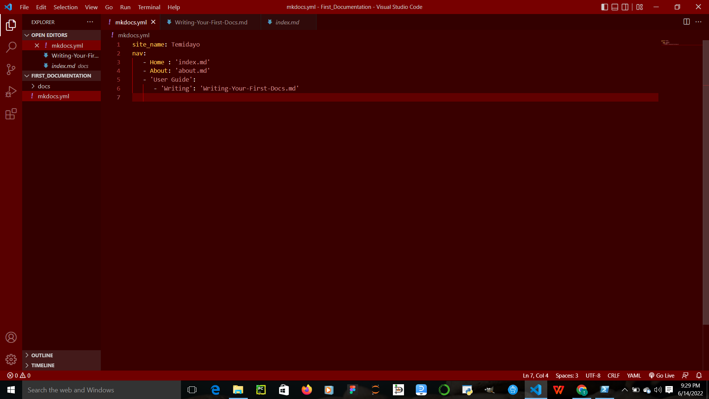
Task: Click the YAML language mode indicator
Action: [634, 375]
